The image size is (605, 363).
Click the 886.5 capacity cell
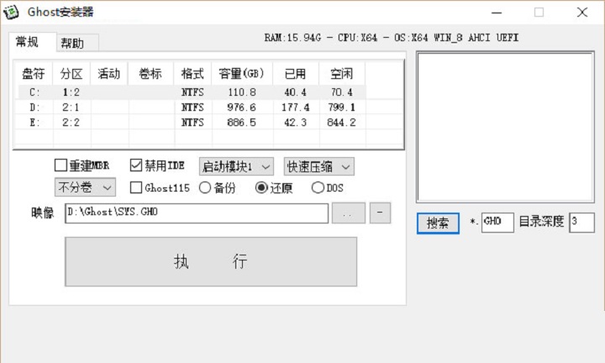(242, 123)
